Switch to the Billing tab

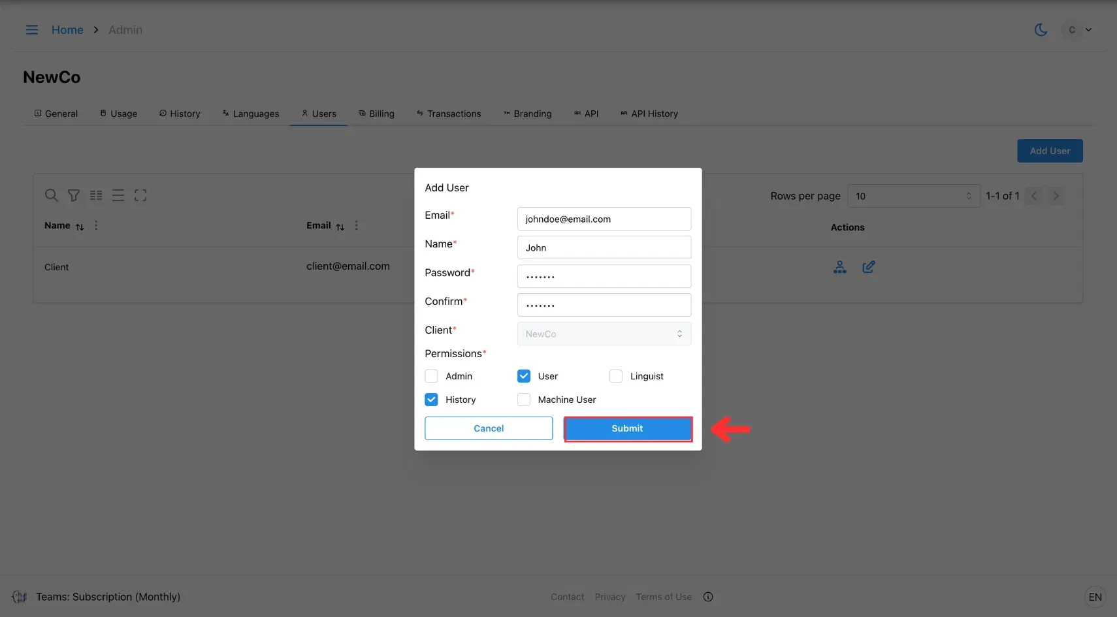376,114
